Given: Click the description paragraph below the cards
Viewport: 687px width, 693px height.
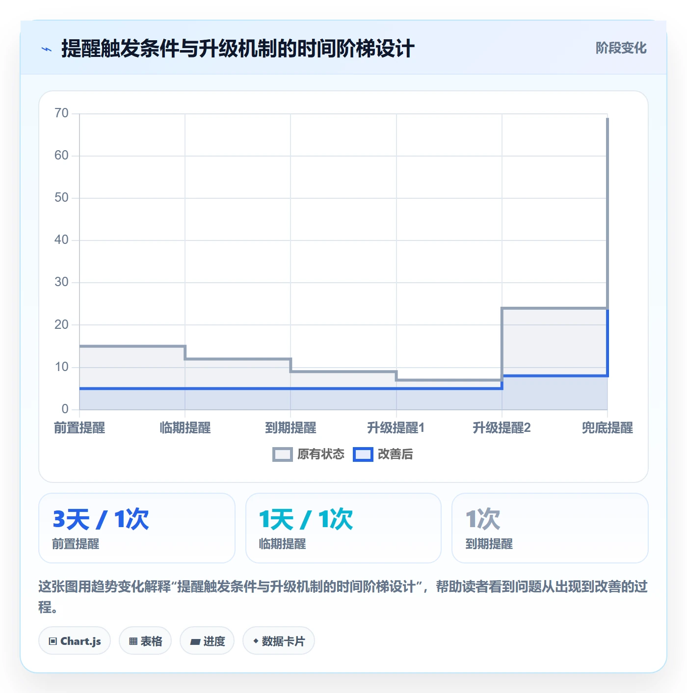Looking at the screenshot, I should pyautogui.click(x=343, y=597).
